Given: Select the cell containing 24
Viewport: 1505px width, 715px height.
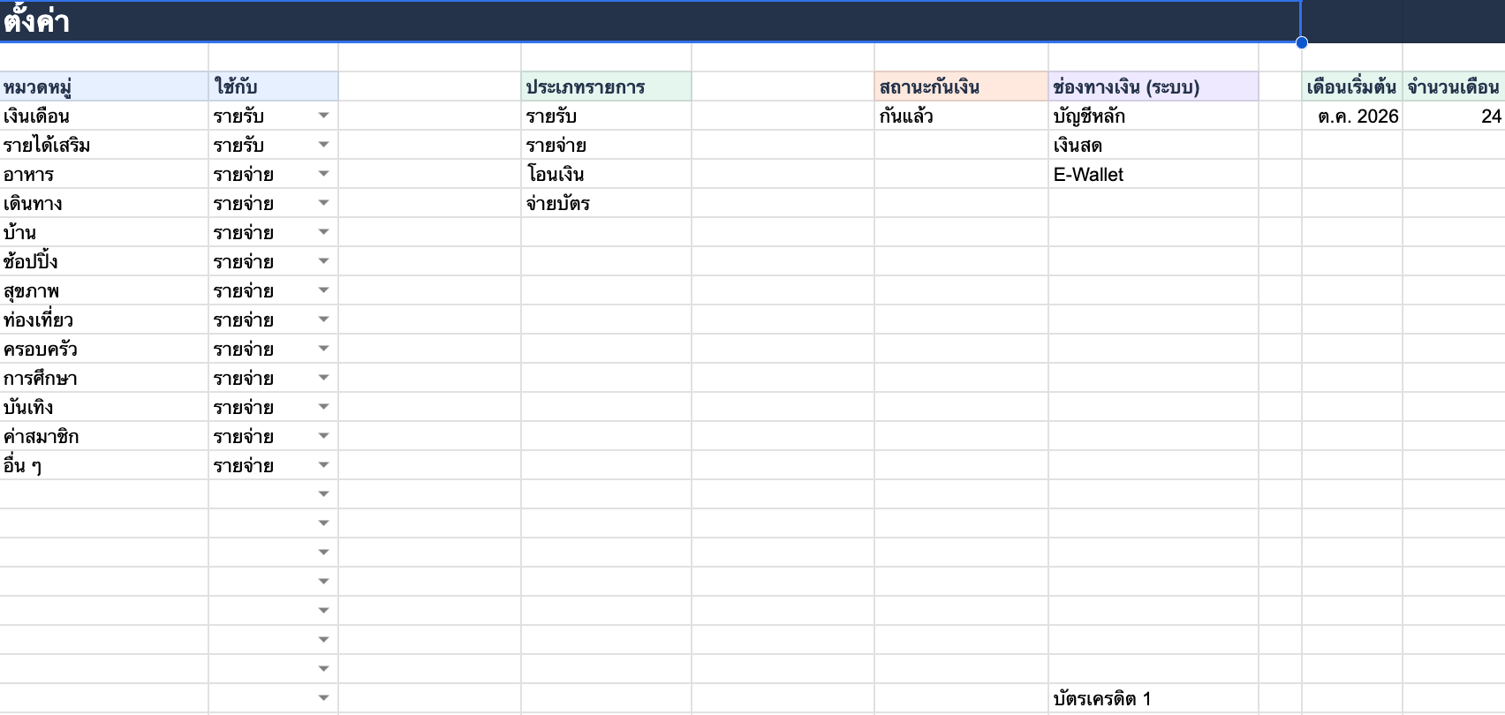Looking at the screenshot, I should coord(1454,116).
